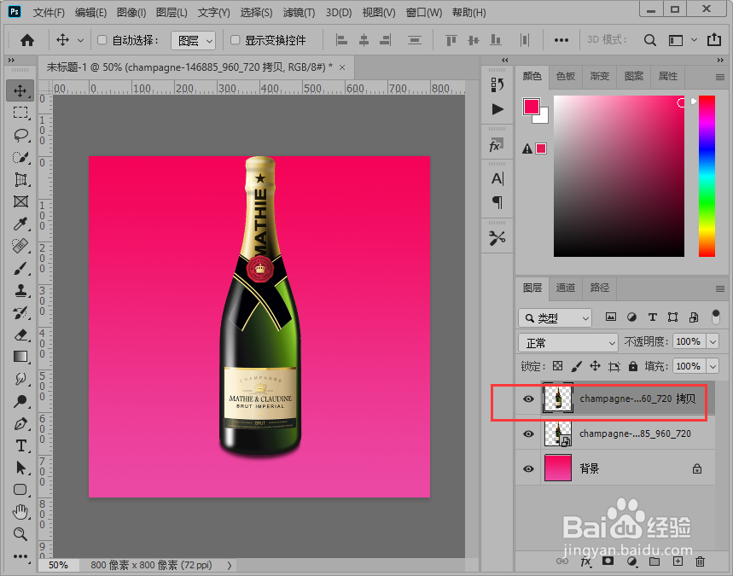
Task: Open the Move tool preset picker arrow
Action: 80,41
